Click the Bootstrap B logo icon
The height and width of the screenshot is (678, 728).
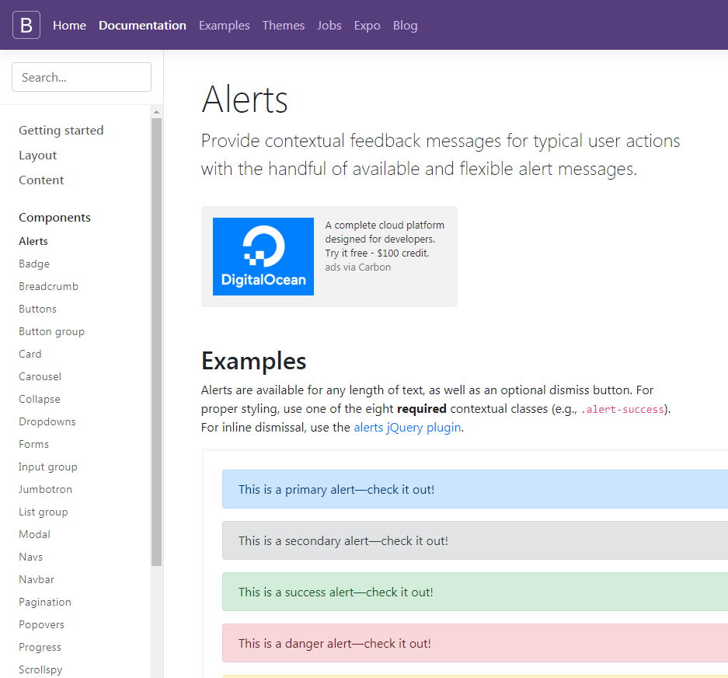(x=26, y=25)
